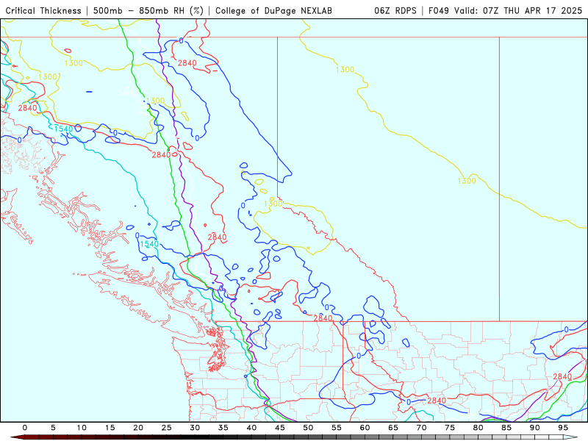The height and width of the screenshot is (441, 588).
Task: Click the '65' tick label on the color scale
Action: point(393,428)
